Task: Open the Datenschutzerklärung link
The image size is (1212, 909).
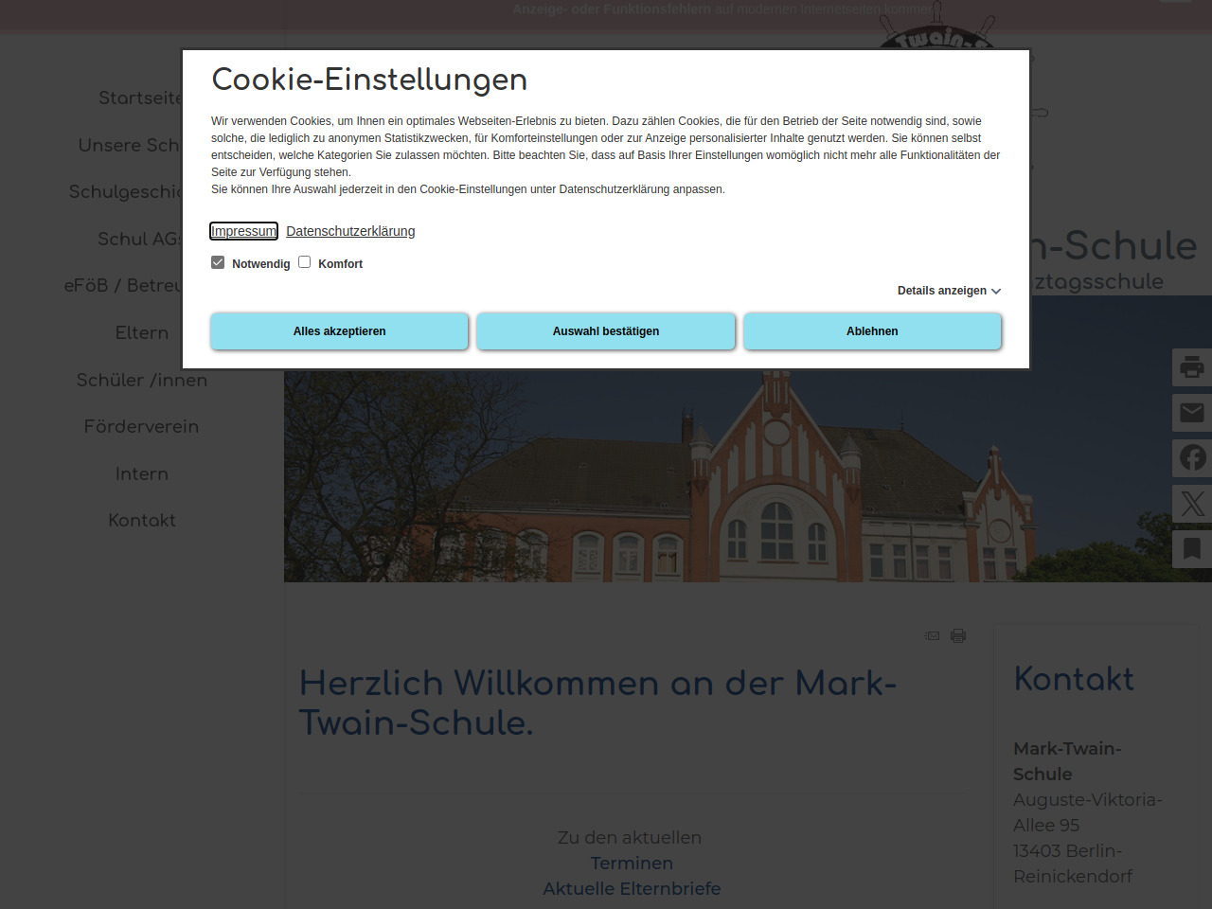Action: [x=350, y=231]
